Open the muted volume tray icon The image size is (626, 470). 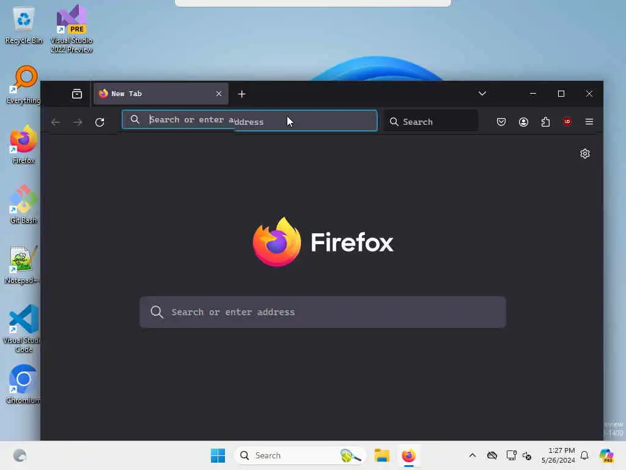[527, 455]
